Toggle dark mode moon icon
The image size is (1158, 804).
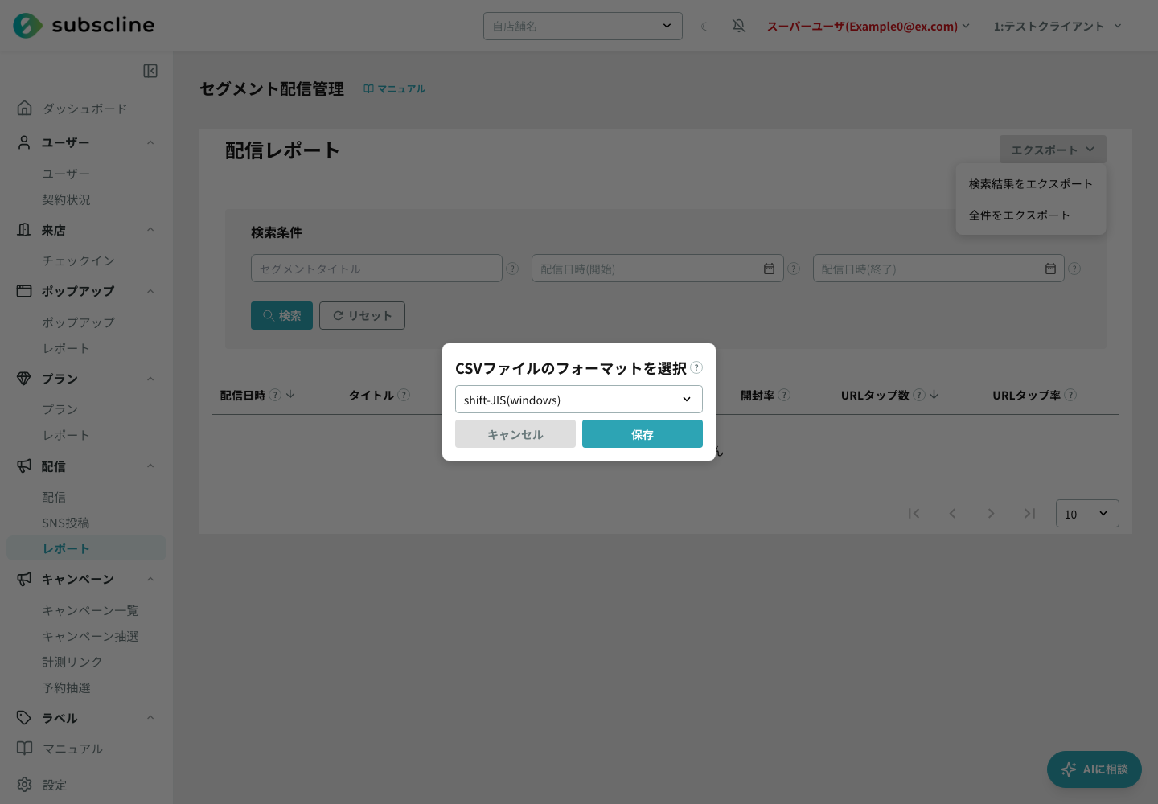pyautogui.click(x=704, y=27)
